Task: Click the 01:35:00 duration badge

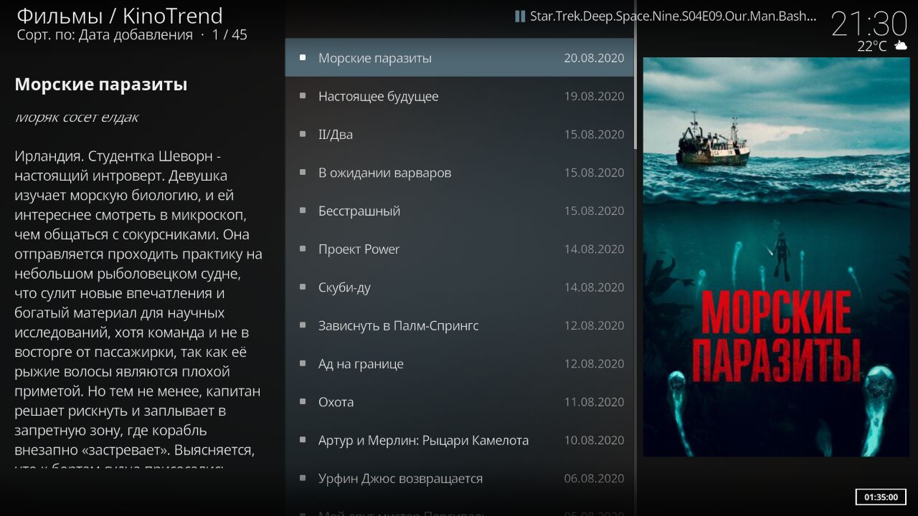Action: (881, 497)
